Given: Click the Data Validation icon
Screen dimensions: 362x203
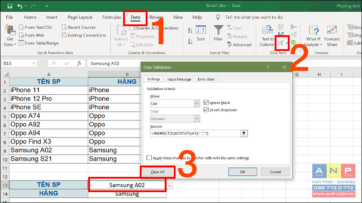Looking at the screenshot, I should pyautogui.click(x=281, y=43).
